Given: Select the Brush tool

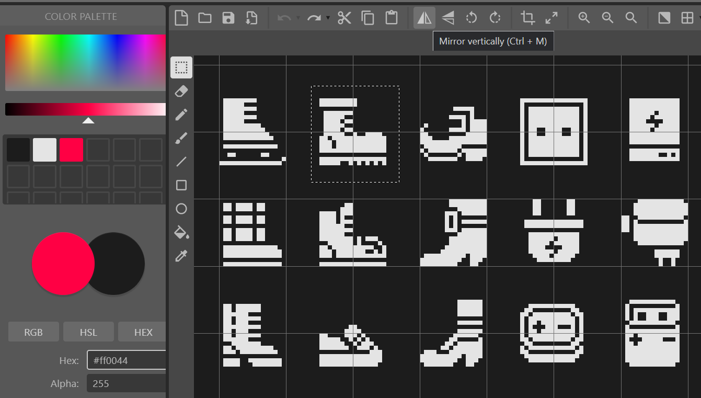Looking at the screenshot, I should coord(181,138).
